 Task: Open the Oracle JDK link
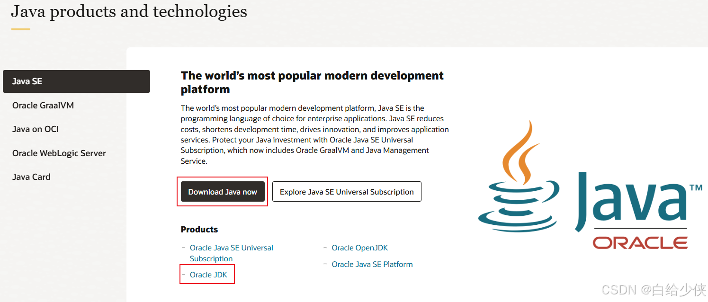tap(208, 275)
